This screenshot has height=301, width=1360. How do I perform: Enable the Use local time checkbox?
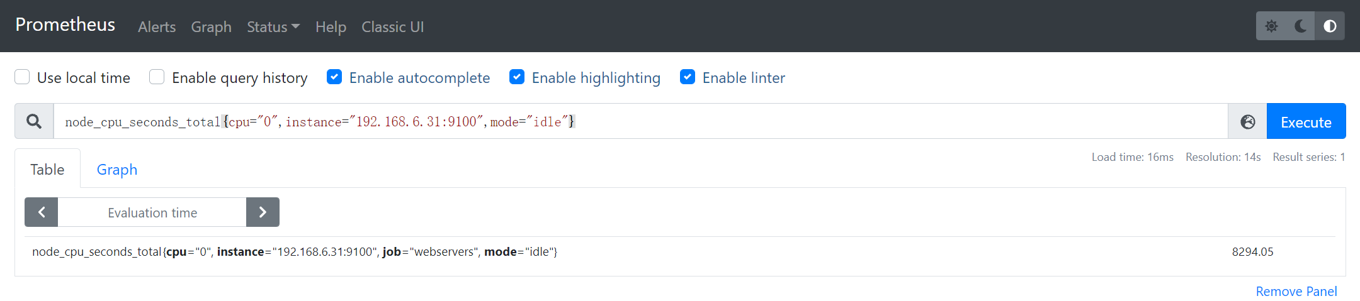click(x=22, y=77)
